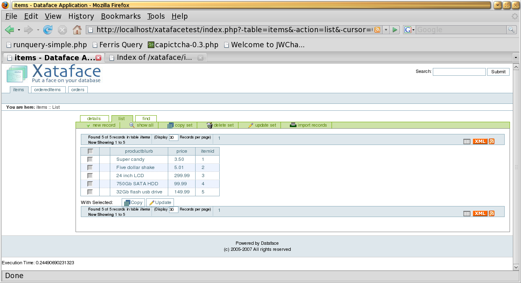Open the capictcha-0.3.php bookmark
This screenshot has width=521, height=283.
[x=183, y=45]
